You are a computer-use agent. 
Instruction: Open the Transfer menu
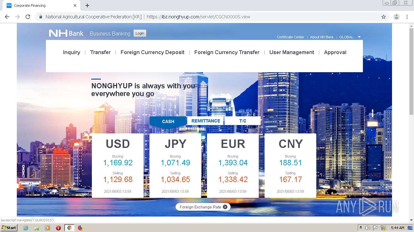[100, 52]
